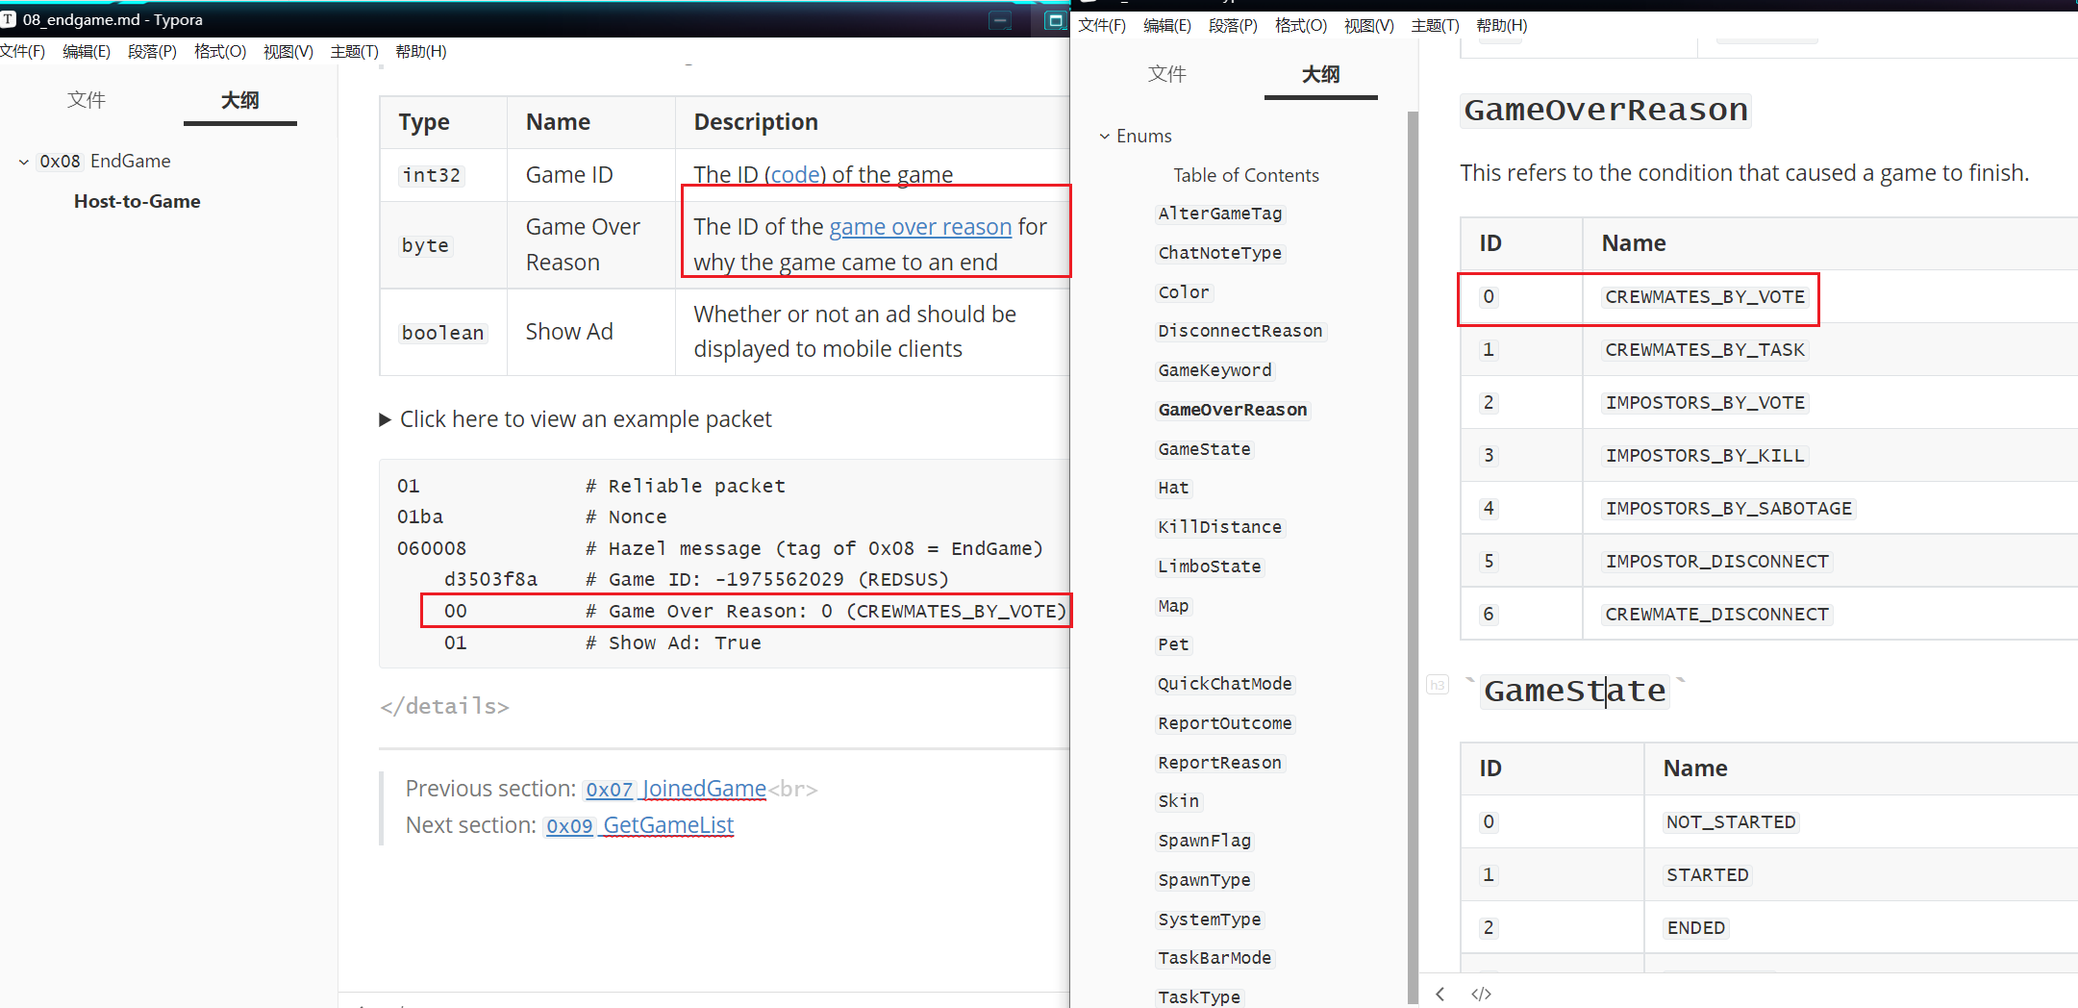Jump to AlterGameTag in outline
2078x1008 pixels.
tap(1220, 214)
